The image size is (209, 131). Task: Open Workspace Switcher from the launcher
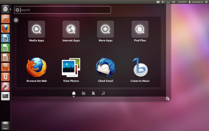tap(5, 96)
